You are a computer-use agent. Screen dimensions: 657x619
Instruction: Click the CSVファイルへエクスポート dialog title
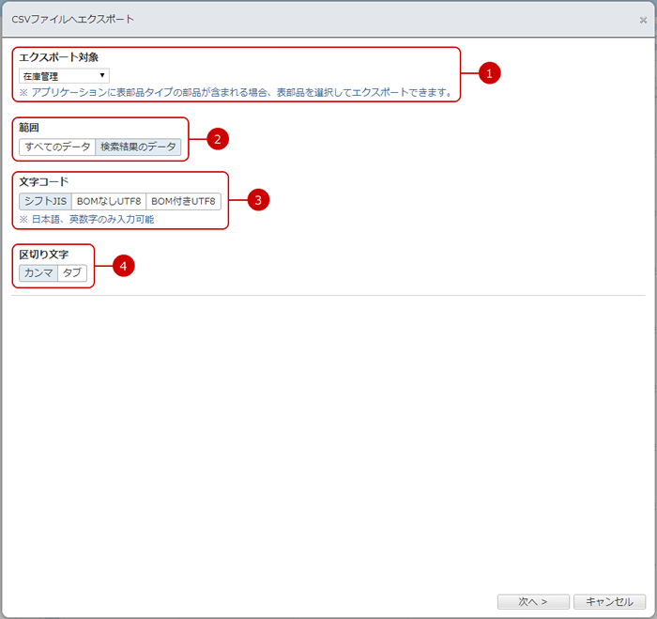click(x=72, y=19)
